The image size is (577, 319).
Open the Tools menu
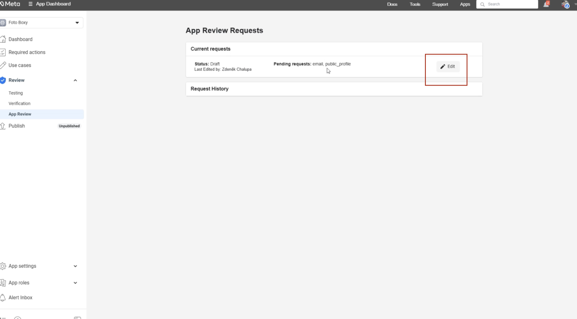(415, 4)
